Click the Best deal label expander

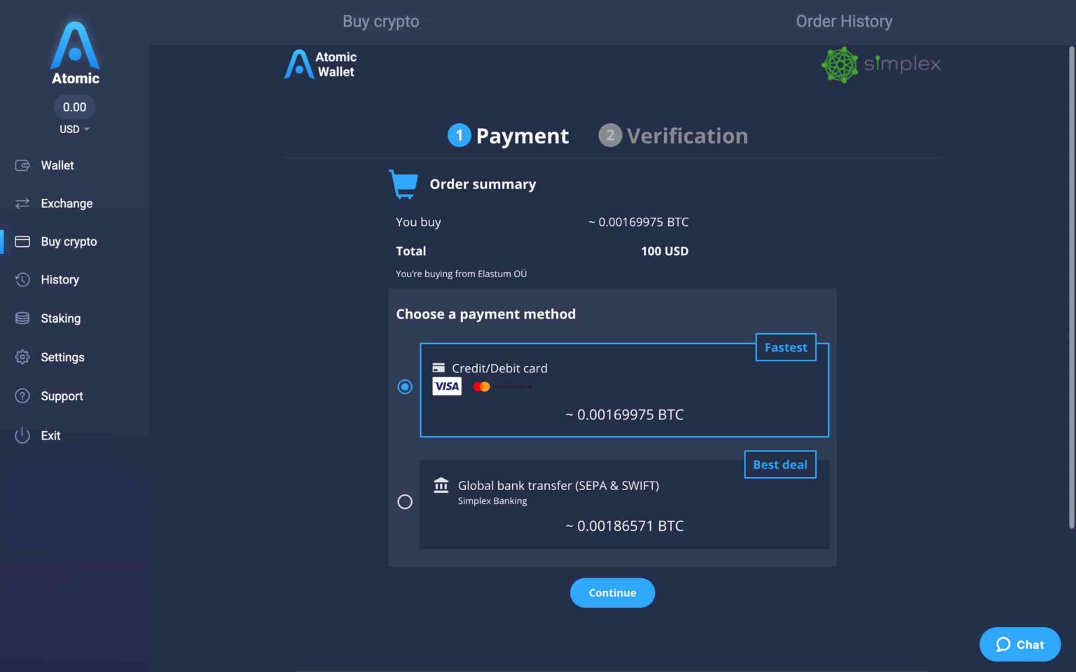tap(780, 464)
